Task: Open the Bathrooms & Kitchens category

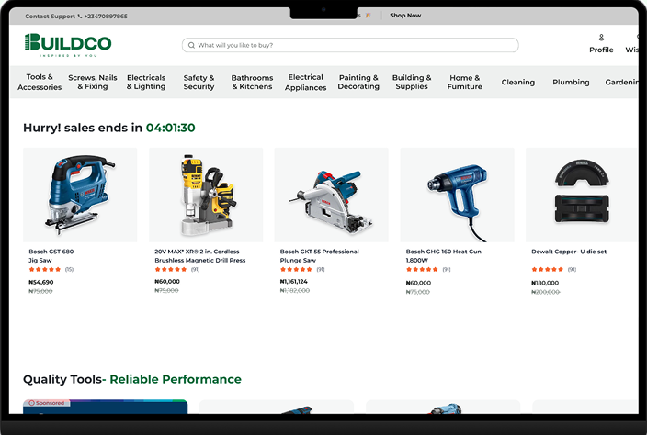Action: (252, 83)
